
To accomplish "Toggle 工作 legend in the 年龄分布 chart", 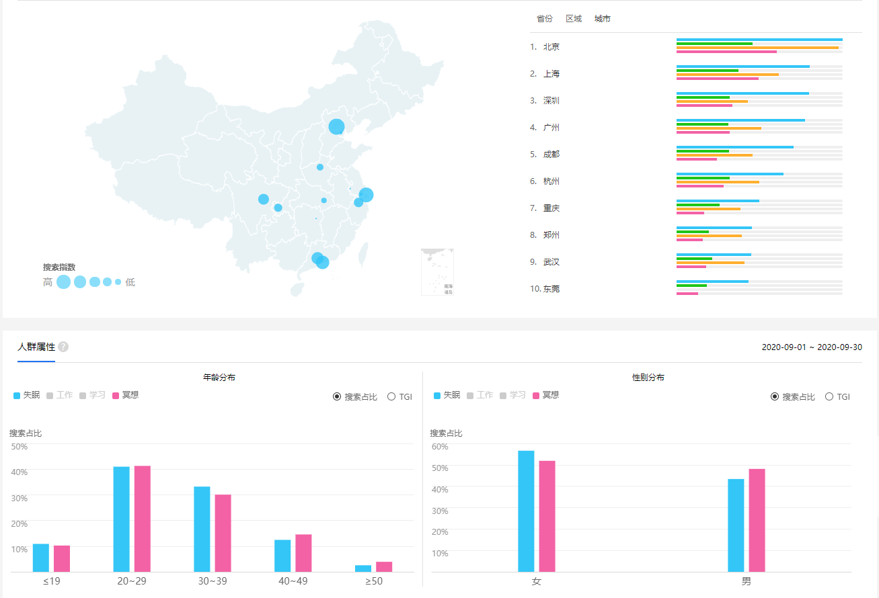I will [60, 395].
